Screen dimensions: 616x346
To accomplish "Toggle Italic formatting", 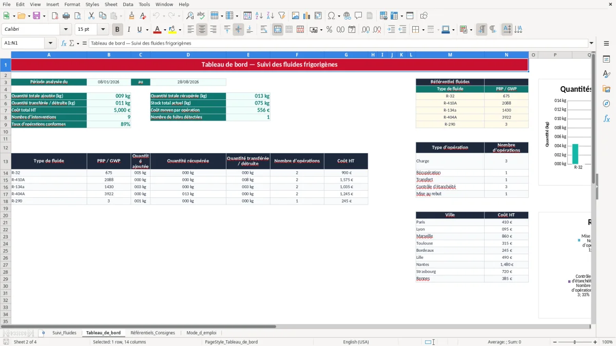I will (128, 30).
